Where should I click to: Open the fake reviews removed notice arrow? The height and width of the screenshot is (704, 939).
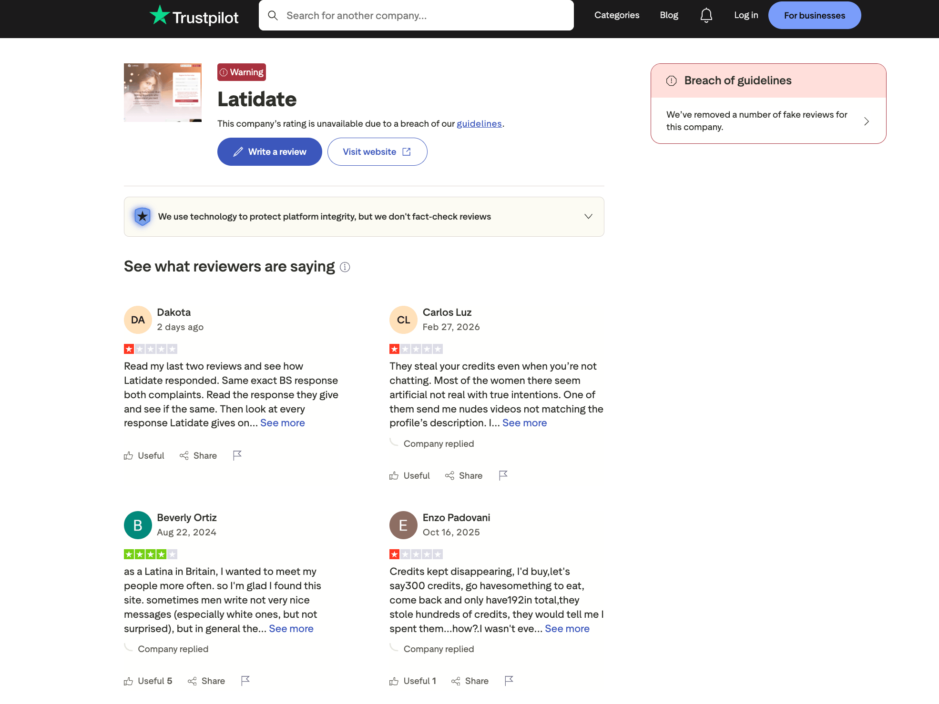coord(867,121)
